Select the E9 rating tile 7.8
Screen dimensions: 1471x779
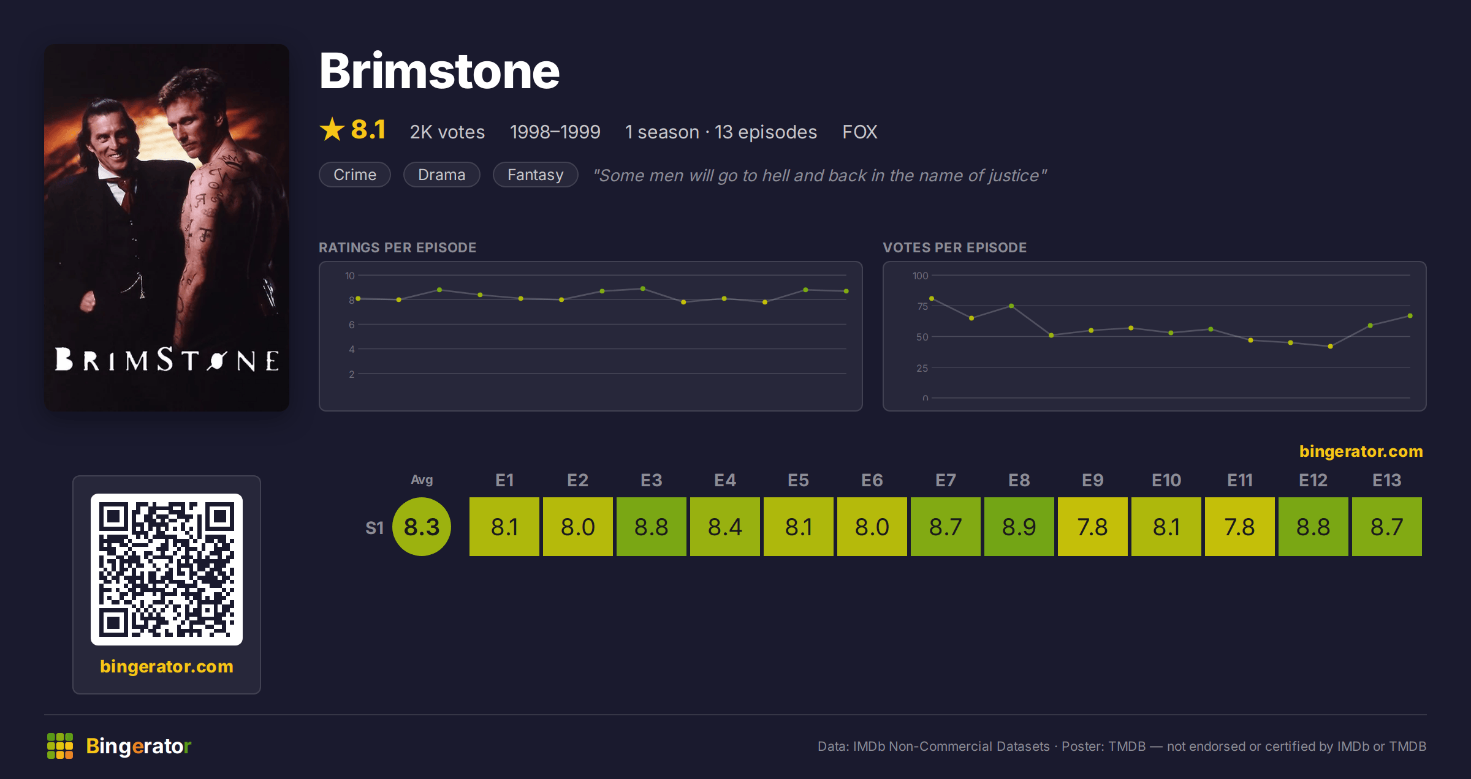1093,527
